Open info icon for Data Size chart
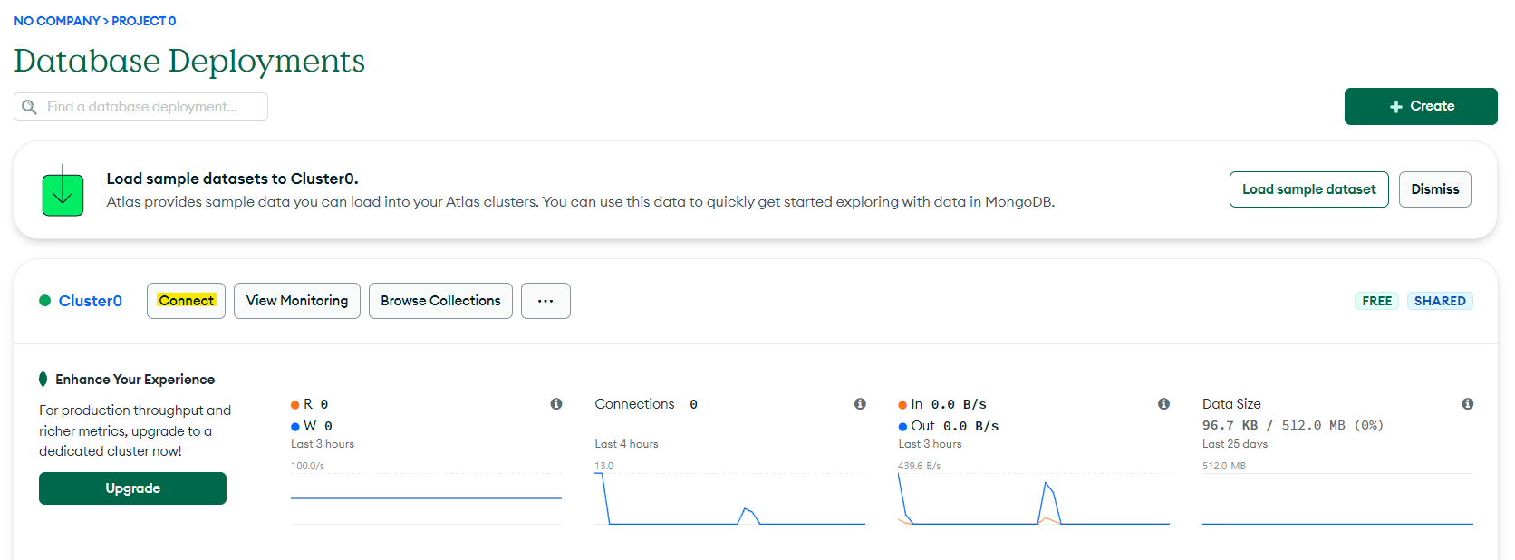The width and height of the screenshot is (1515, 560). pos(1467,404)
